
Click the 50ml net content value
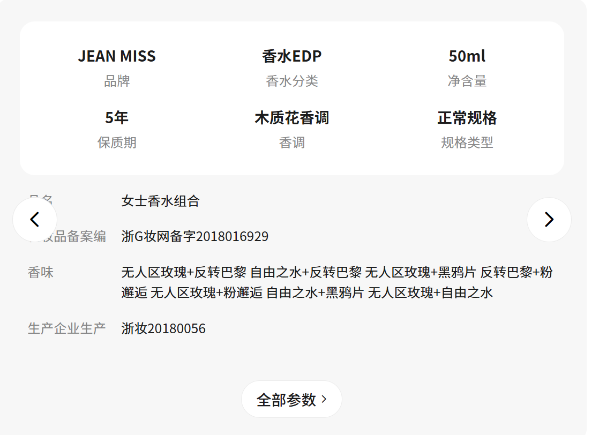tap(467, 56)
